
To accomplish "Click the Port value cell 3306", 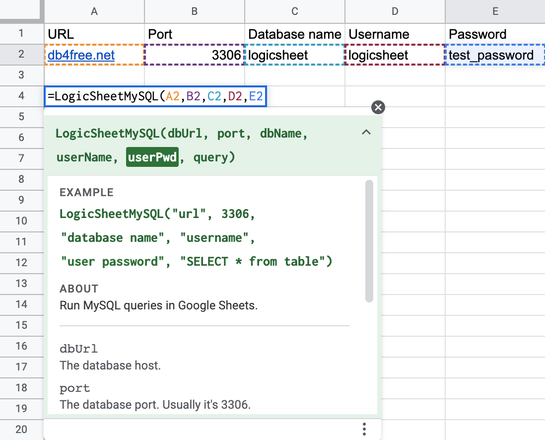I will pos(194,55).
